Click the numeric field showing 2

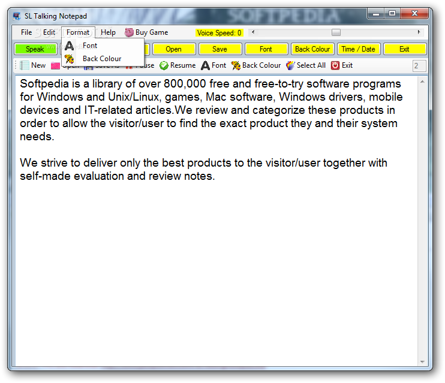(x=419, y=66)
